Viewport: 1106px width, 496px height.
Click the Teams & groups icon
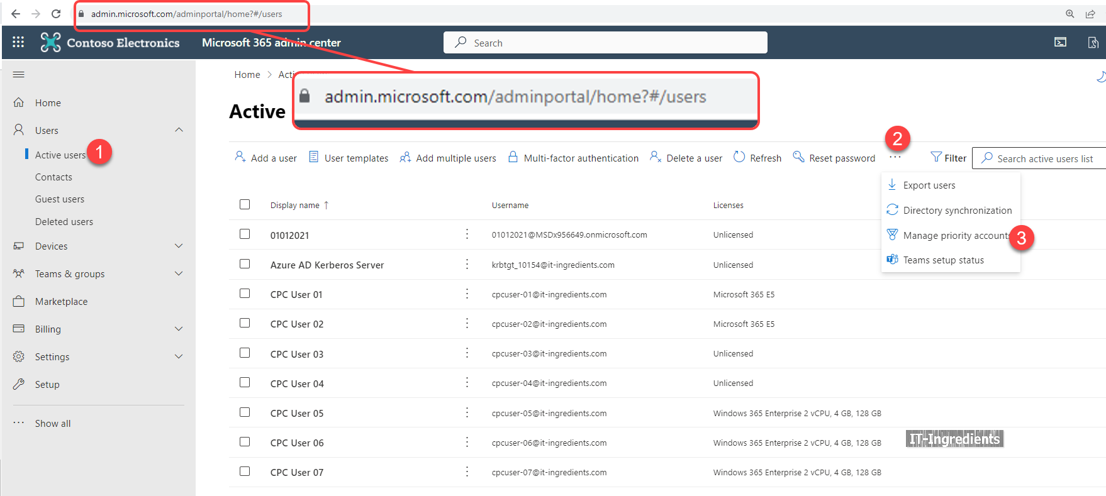pos(19,273)
